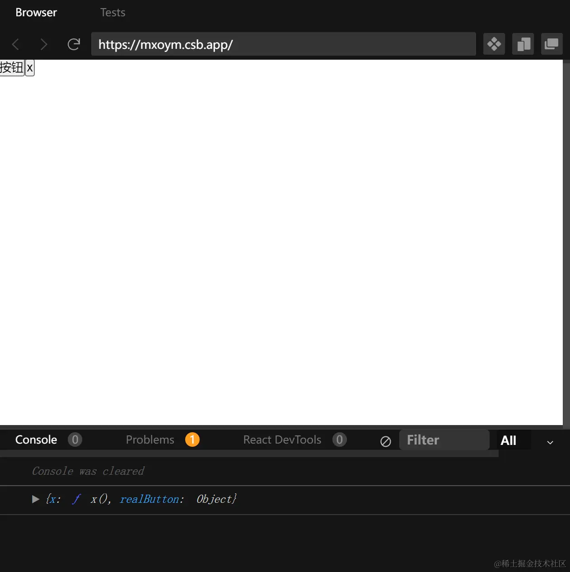Clear console logs with the ⊘ icon

(385, 441)
